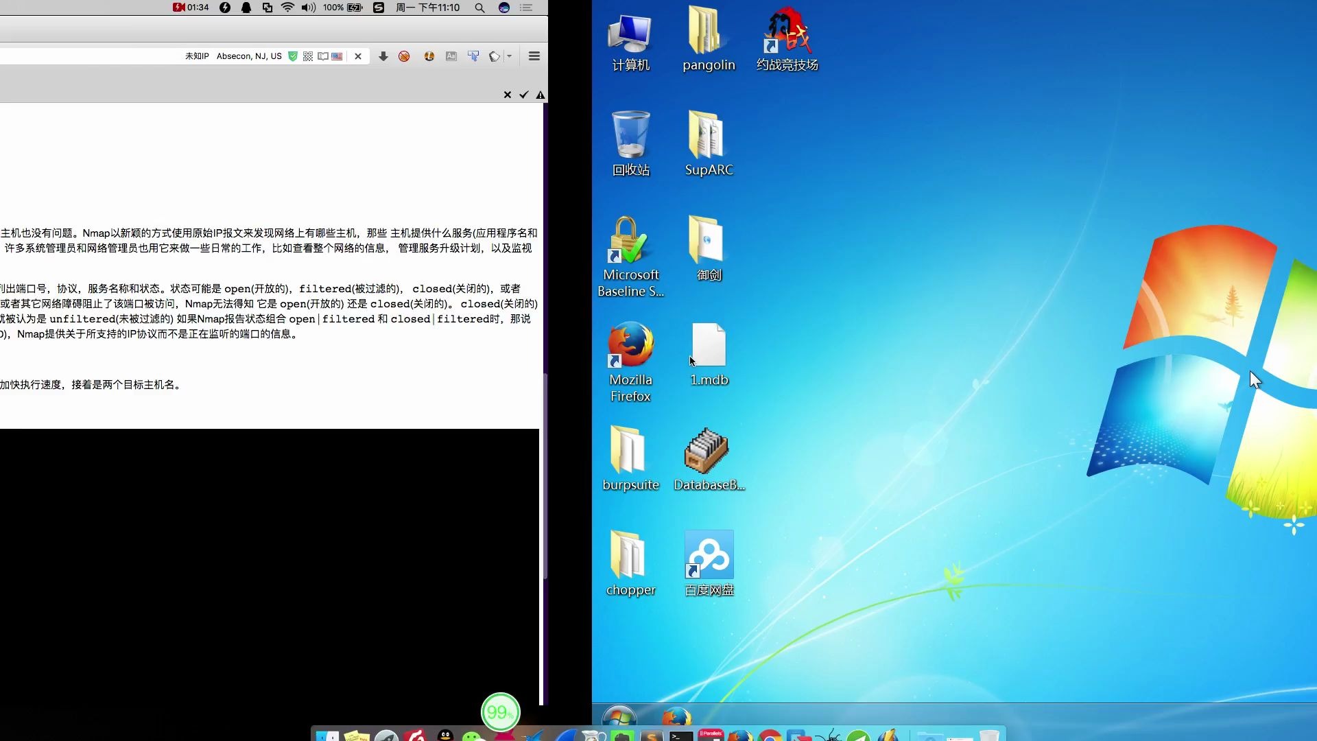Open the Sogou input method menu
Image resolution: width=1317 pixels, height=741 pixels.
tap(379, 8)
